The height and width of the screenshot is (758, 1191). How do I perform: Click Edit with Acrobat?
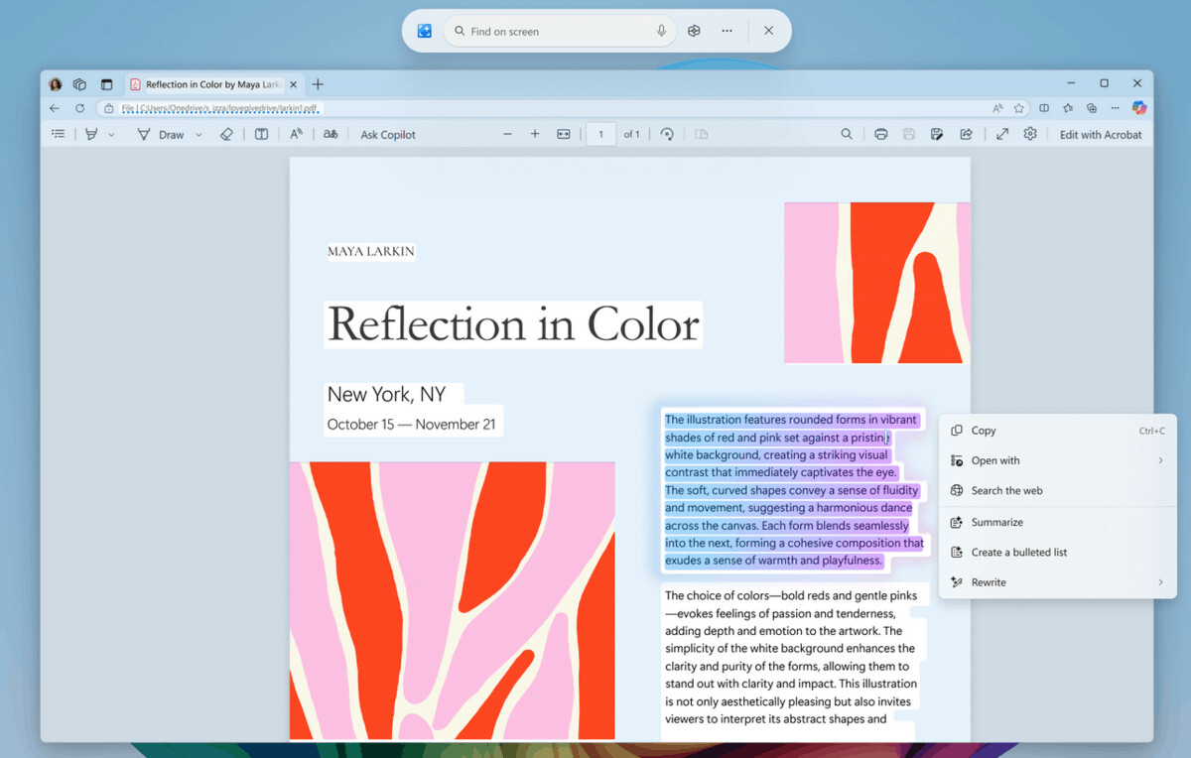pos(1101,135)
